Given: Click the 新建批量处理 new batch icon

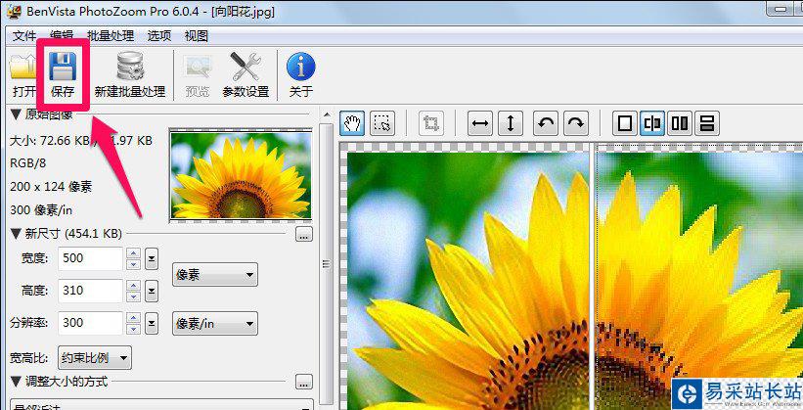Looking at the screenshot, I should coord(130,67).
